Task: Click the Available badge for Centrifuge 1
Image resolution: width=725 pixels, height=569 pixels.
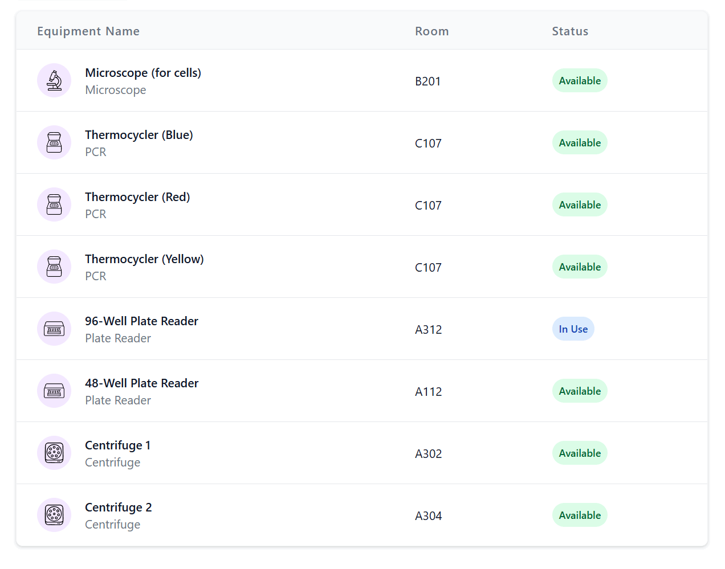Action: tap(580, 453)
